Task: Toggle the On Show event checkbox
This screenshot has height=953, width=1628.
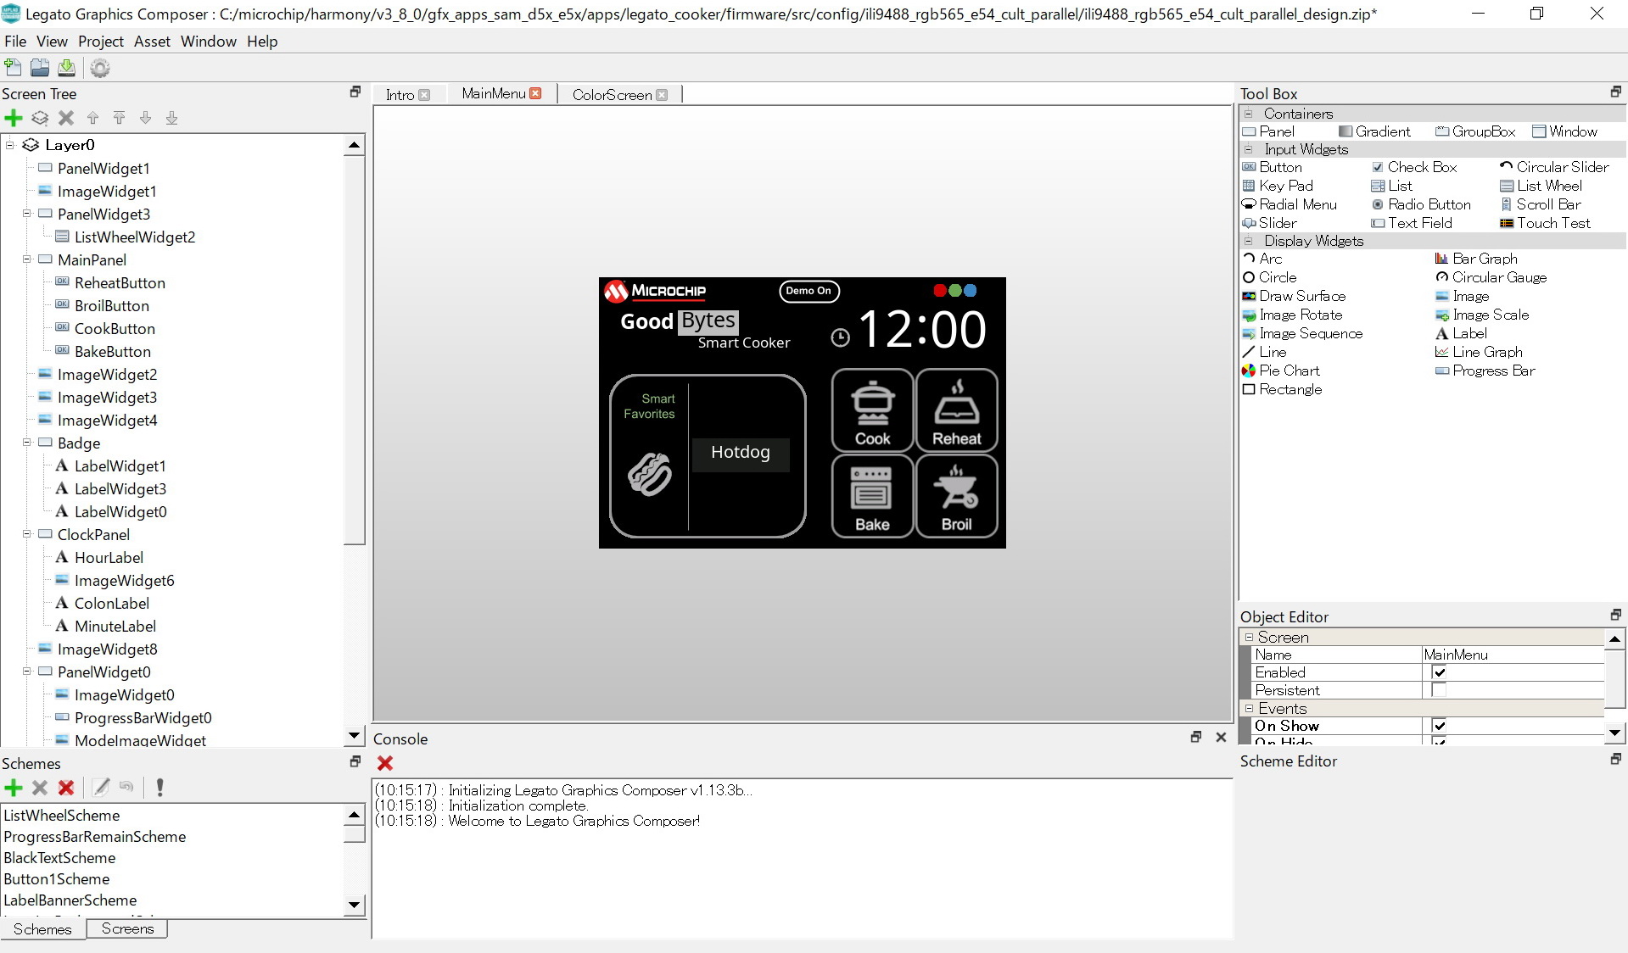Action: pyautogui.click(x=1440, y=726)
